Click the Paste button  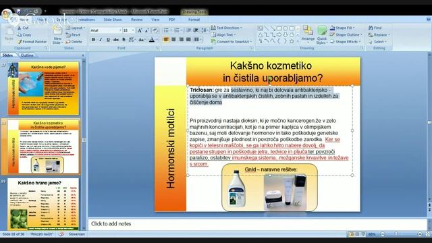tap(9, 34)
